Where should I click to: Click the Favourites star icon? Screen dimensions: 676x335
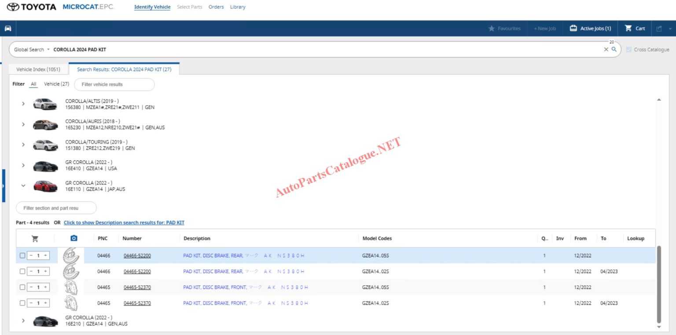(492, 28)
